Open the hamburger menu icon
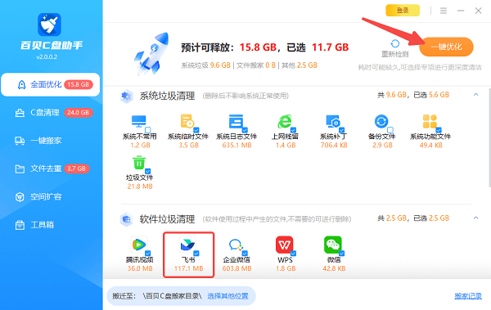The image size is (491, 310). pyautogui.click(x=444, y=11)
